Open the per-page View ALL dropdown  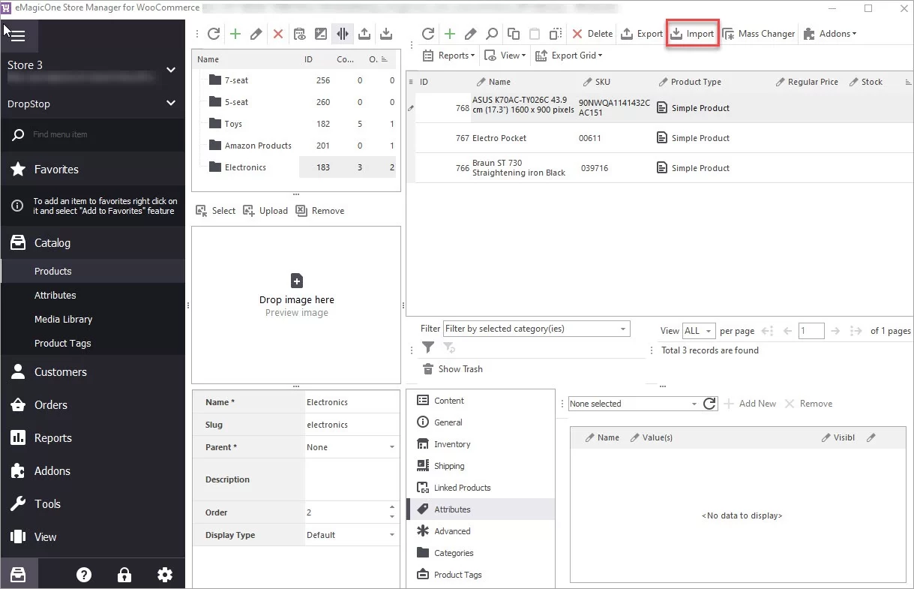[x=697, y=330]
